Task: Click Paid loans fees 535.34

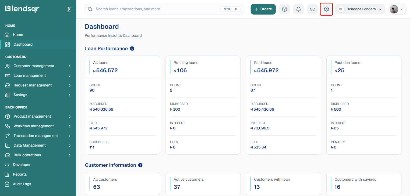Action: [x=258, y=147]
